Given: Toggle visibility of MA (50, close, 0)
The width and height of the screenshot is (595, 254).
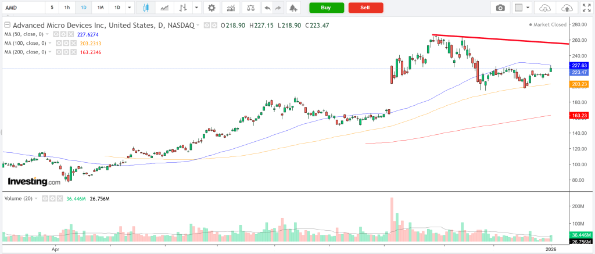Looking at the screenshot, I should coord(56,34).
